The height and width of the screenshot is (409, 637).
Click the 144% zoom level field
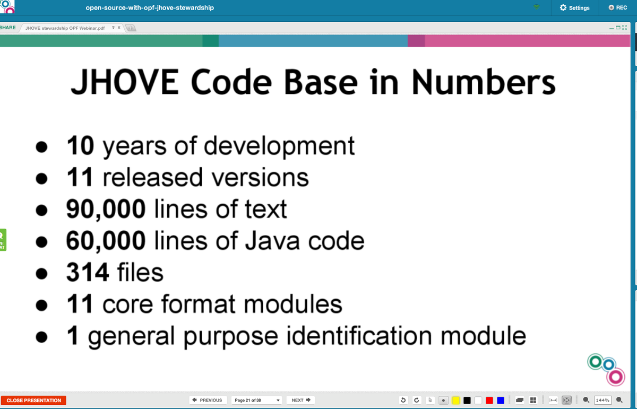point(603,400)
